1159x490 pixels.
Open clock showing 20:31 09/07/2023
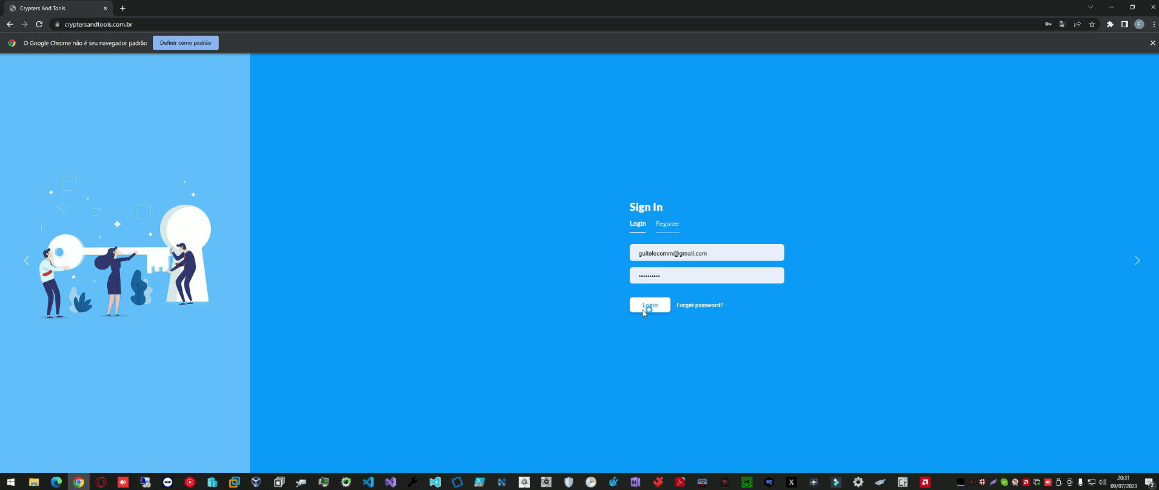[x=1124, y=482]
